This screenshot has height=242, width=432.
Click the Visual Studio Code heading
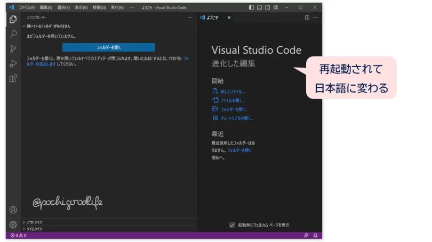pyautogui.click(x=256, y=50)
